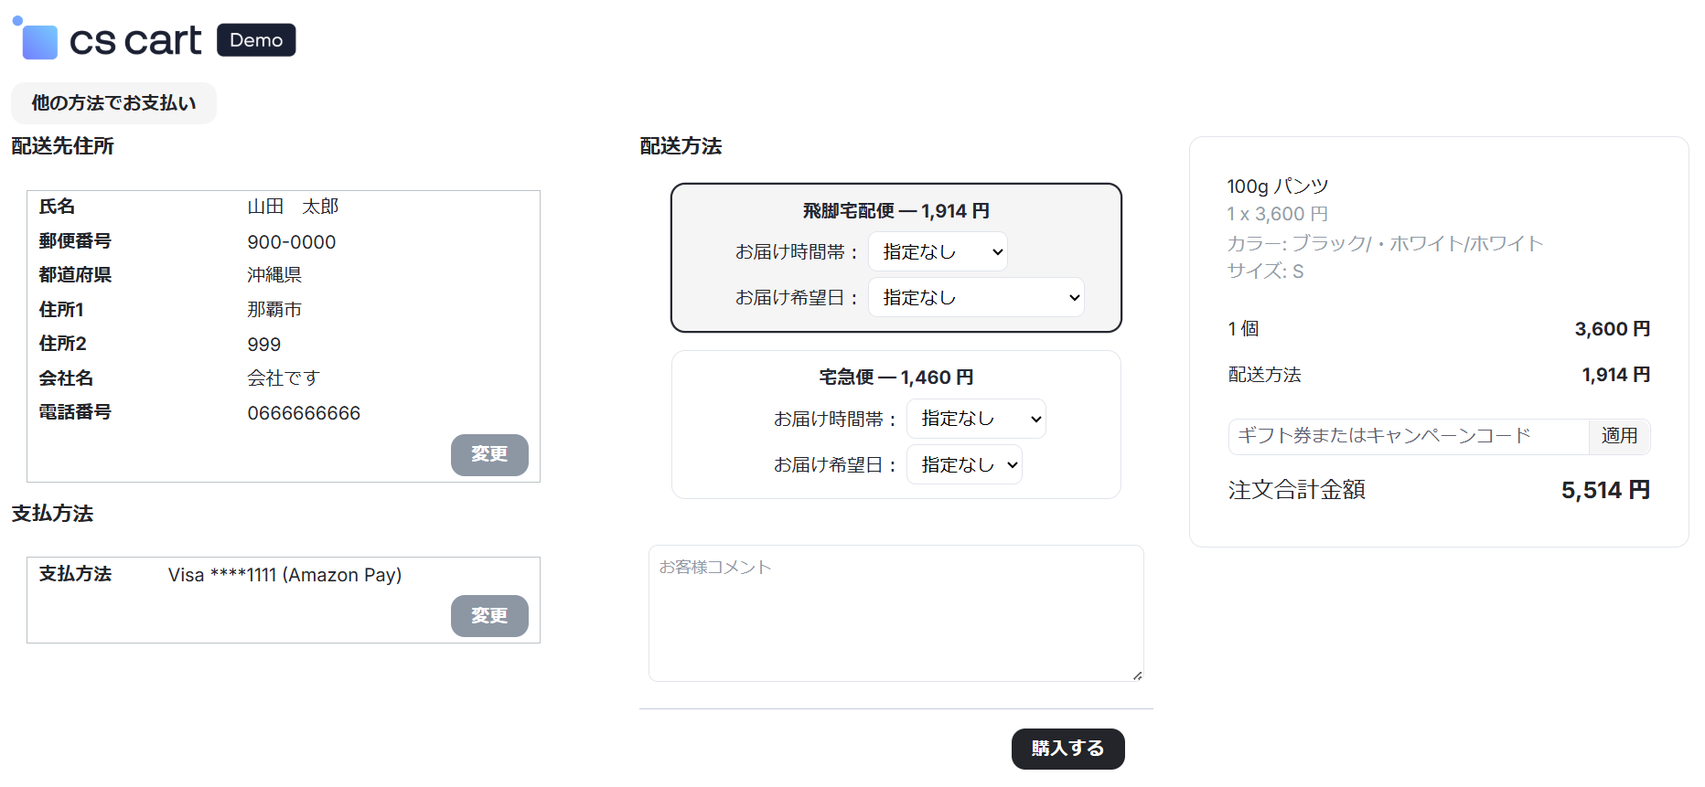Expand 宅急便 お届け希望日 dropdown
The height and width of the screenshot is (787, 1705).
[964, 465]
